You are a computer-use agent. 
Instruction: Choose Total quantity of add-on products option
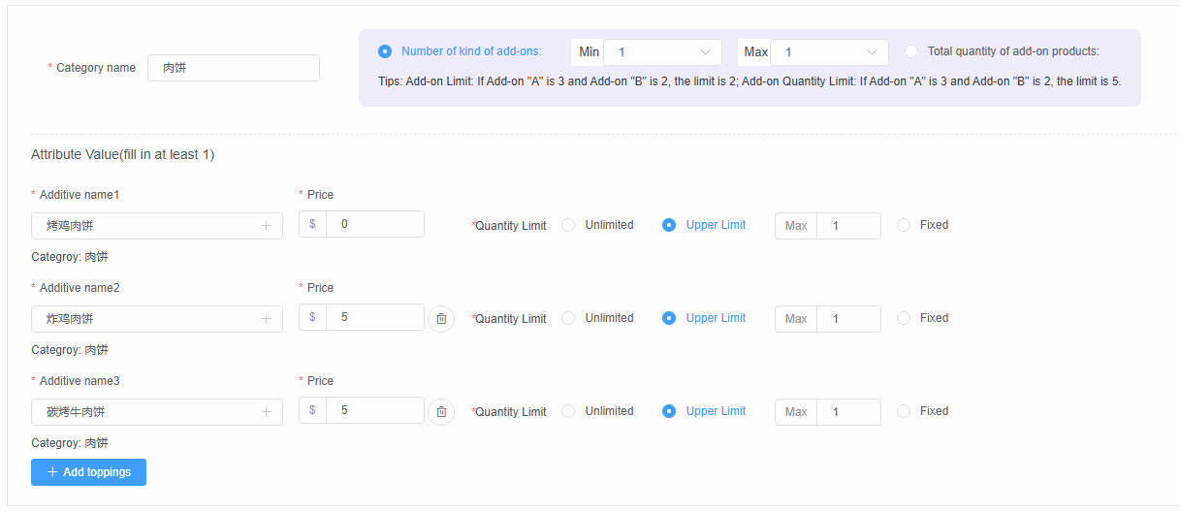(911, 51)
